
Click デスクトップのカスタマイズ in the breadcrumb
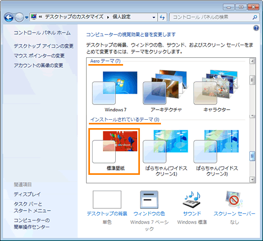point(74,17)
